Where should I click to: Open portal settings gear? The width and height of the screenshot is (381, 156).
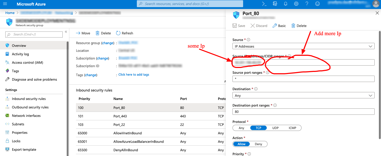click(296, 4)
